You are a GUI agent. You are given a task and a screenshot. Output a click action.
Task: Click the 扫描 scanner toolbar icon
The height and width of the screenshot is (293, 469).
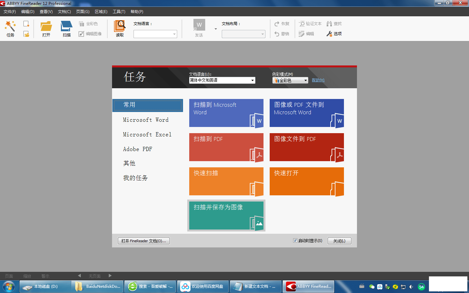click(x=66, y=29)
